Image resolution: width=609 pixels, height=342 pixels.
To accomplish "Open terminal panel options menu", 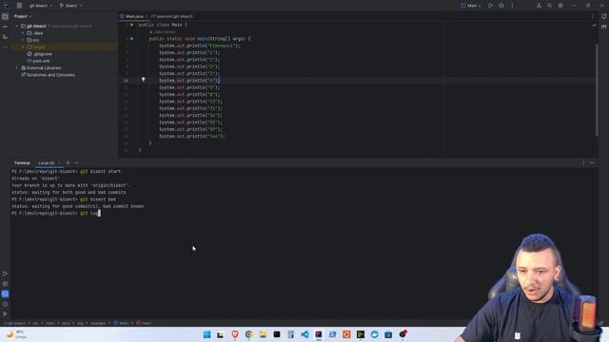I will point(583,162).
